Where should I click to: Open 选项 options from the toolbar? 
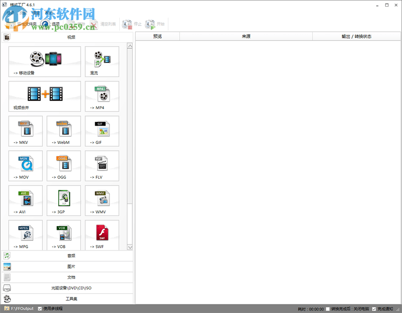51,24
